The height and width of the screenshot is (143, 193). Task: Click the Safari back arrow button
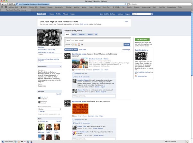pyautogui.click(x=2, y=4)
